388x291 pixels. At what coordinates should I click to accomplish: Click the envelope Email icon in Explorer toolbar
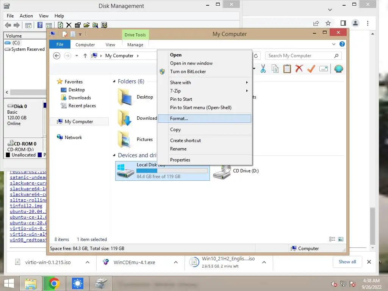point(324,69)
